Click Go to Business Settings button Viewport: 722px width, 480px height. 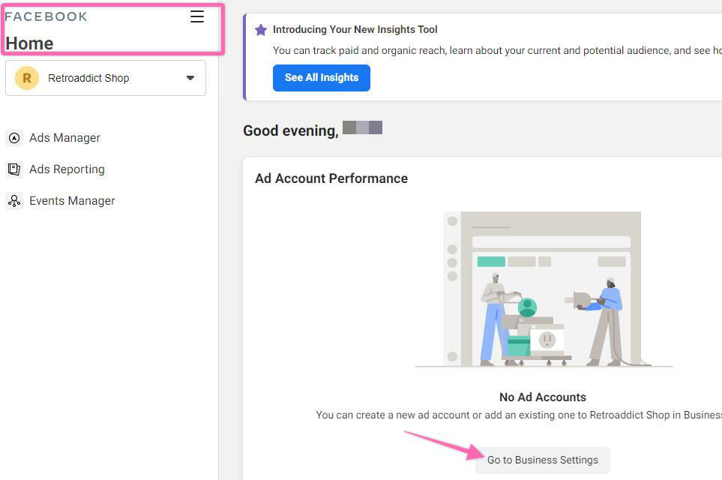tap(542, 460)
